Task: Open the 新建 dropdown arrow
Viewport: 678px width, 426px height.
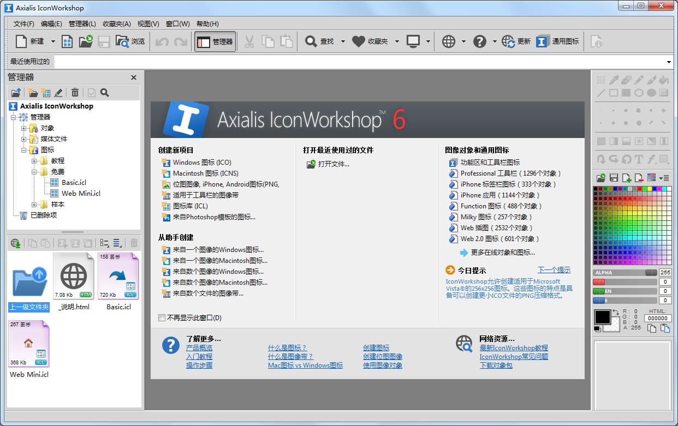Action: [x=52, y=41]
